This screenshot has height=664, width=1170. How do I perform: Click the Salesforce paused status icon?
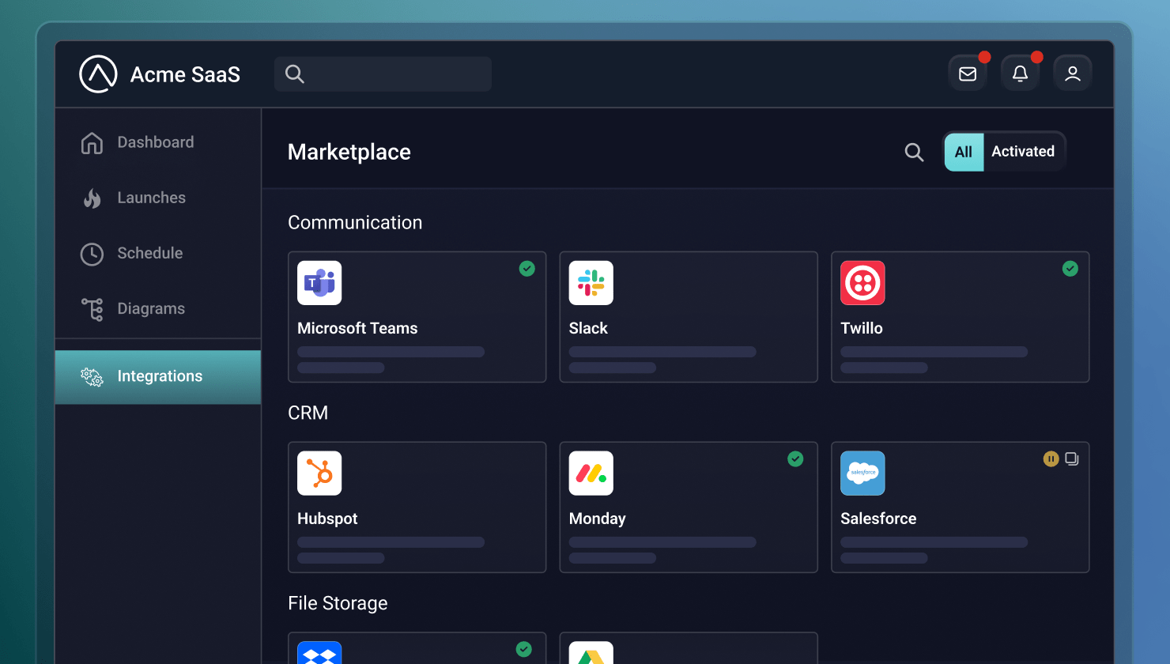[x=1051, y=459]
